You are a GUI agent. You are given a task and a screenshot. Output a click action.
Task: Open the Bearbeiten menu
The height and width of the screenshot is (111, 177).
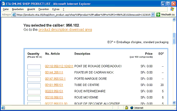click(18, 9)
